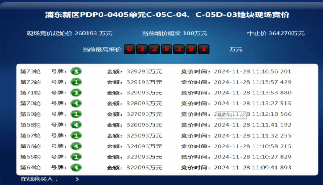Click the paddle 4 badge in round 64
The width and height of the screenshot is (323, 185).
coord(76,168)
